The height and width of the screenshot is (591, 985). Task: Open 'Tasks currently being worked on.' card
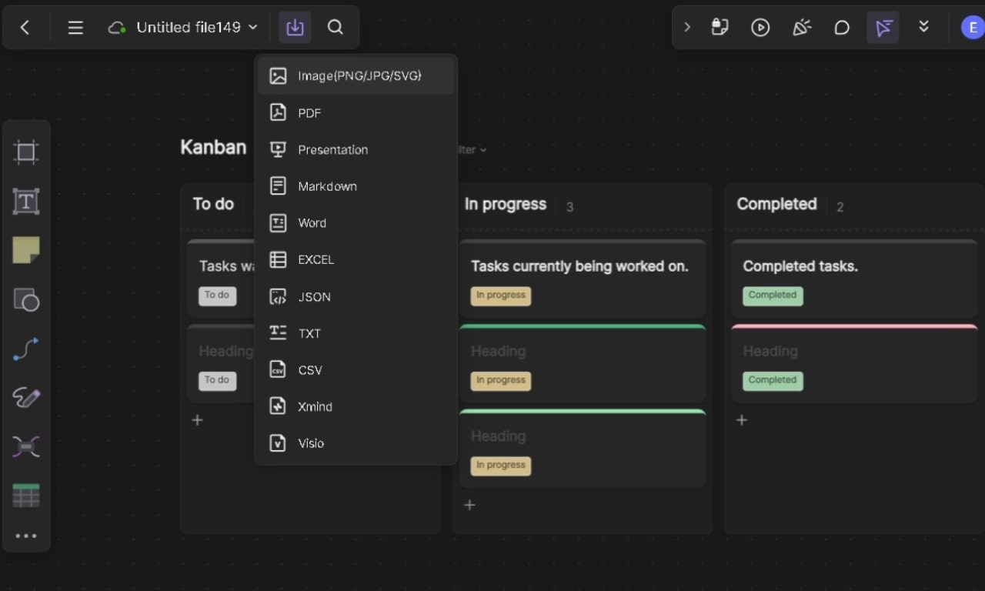583,279
